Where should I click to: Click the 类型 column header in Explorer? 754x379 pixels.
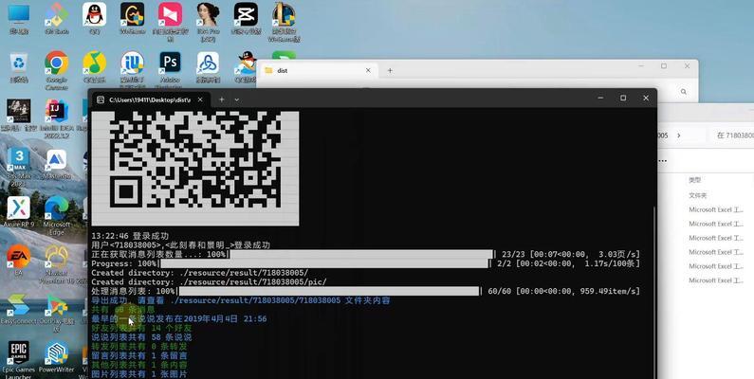694,180
